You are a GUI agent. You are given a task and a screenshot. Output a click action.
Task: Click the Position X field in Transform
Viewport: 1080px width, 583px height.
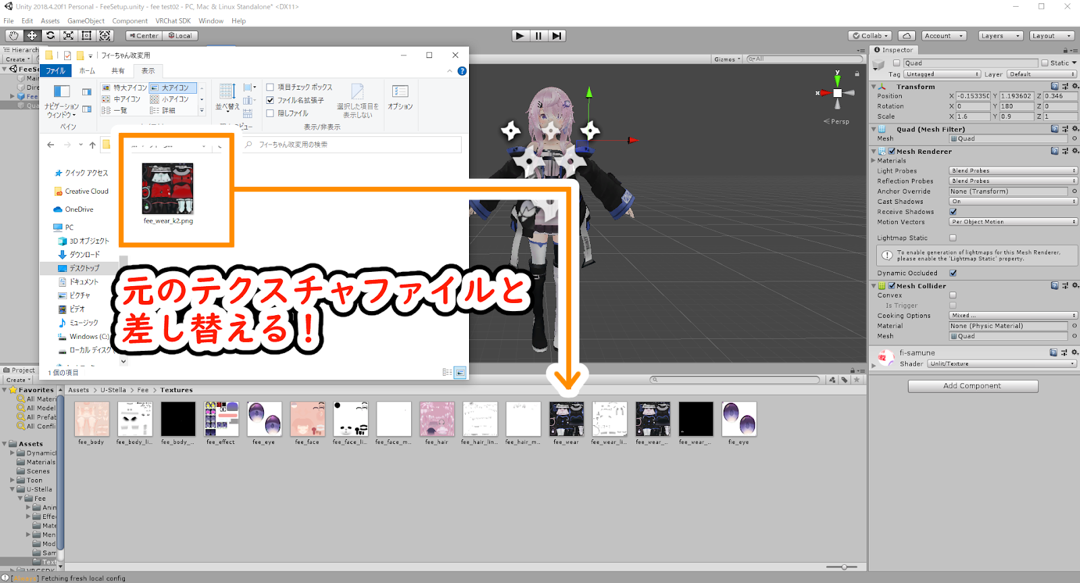(x=973, y=96)
